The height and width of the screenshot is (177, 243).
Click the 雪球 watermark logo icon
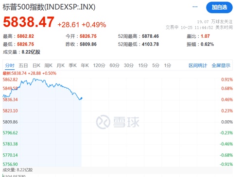[x=103, y=122]
